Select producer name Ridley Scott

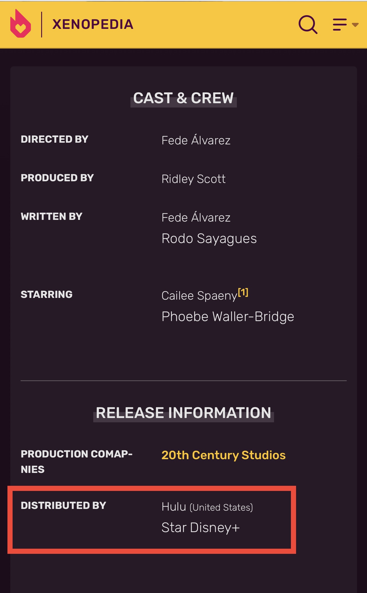click(194, 179)
